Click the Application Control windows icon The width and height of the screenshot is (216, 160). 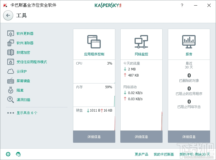click(94, 42)
